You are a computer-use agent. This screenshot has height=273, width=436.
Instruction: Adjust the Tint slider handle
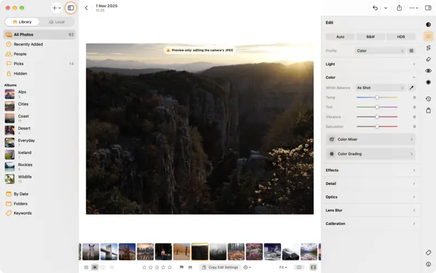(x=377, y=107)
